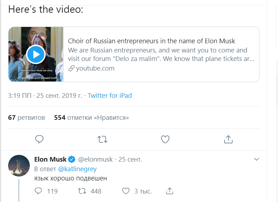This screenshot has width=278, height=202.
Task: Open the Elon Musk display name link
Action: 50,159
